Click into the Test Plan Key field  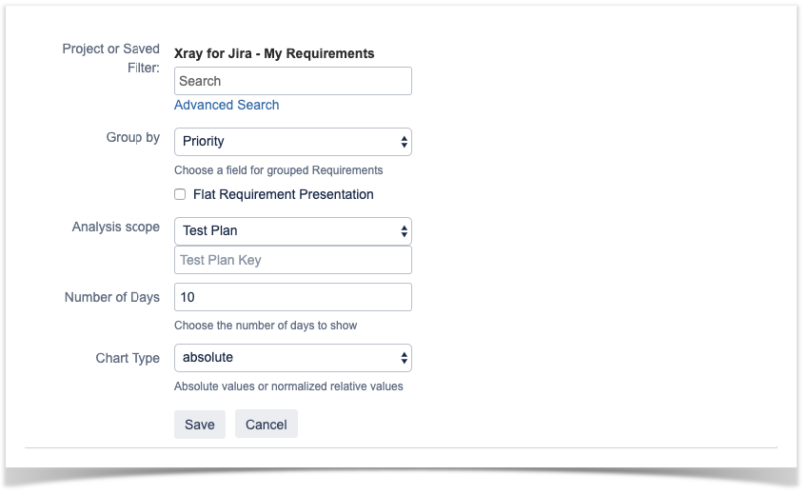pos(293,260)
